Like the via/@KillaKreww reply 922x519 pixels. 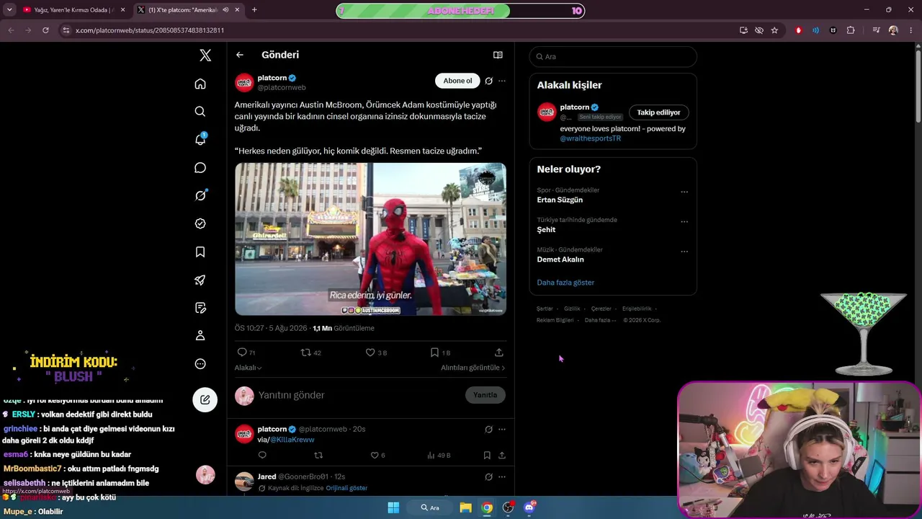pyautogui.click(x=377, y=456)
